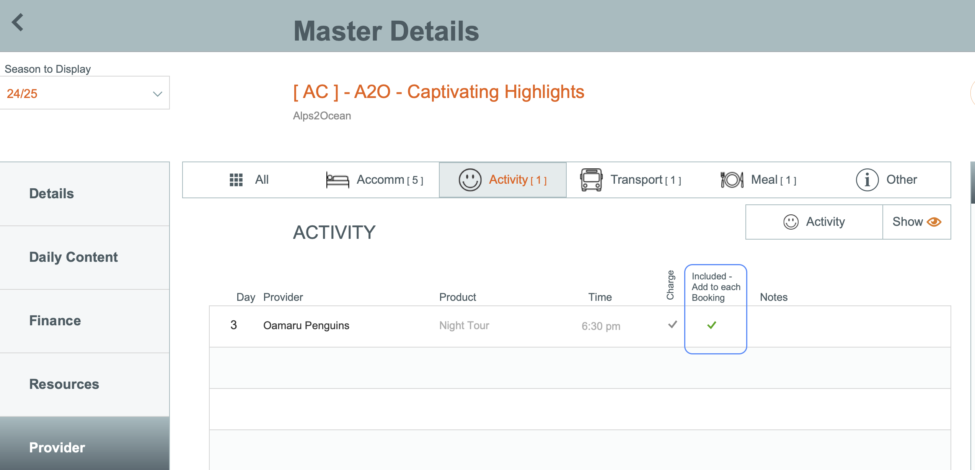Open the Details section in the sidebar
The width and height of the screenshot is (975, 470).
coord(85,194)
